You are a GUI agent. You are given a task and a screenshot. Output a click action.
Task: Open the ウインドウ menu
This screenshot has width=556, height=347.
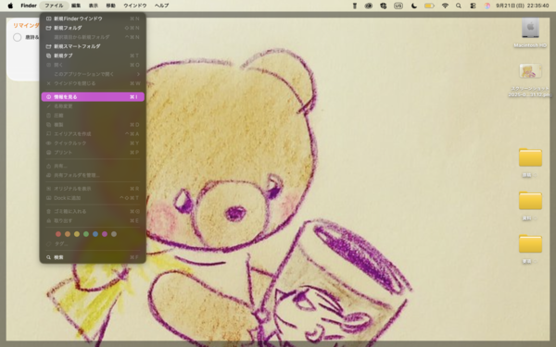[134, 6]
